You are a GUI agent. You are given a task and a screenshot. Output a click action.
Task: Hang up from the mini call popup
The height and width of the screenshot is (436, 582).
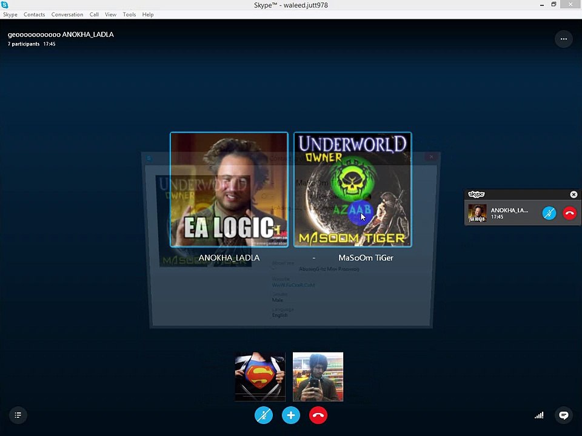click(570, 213)
